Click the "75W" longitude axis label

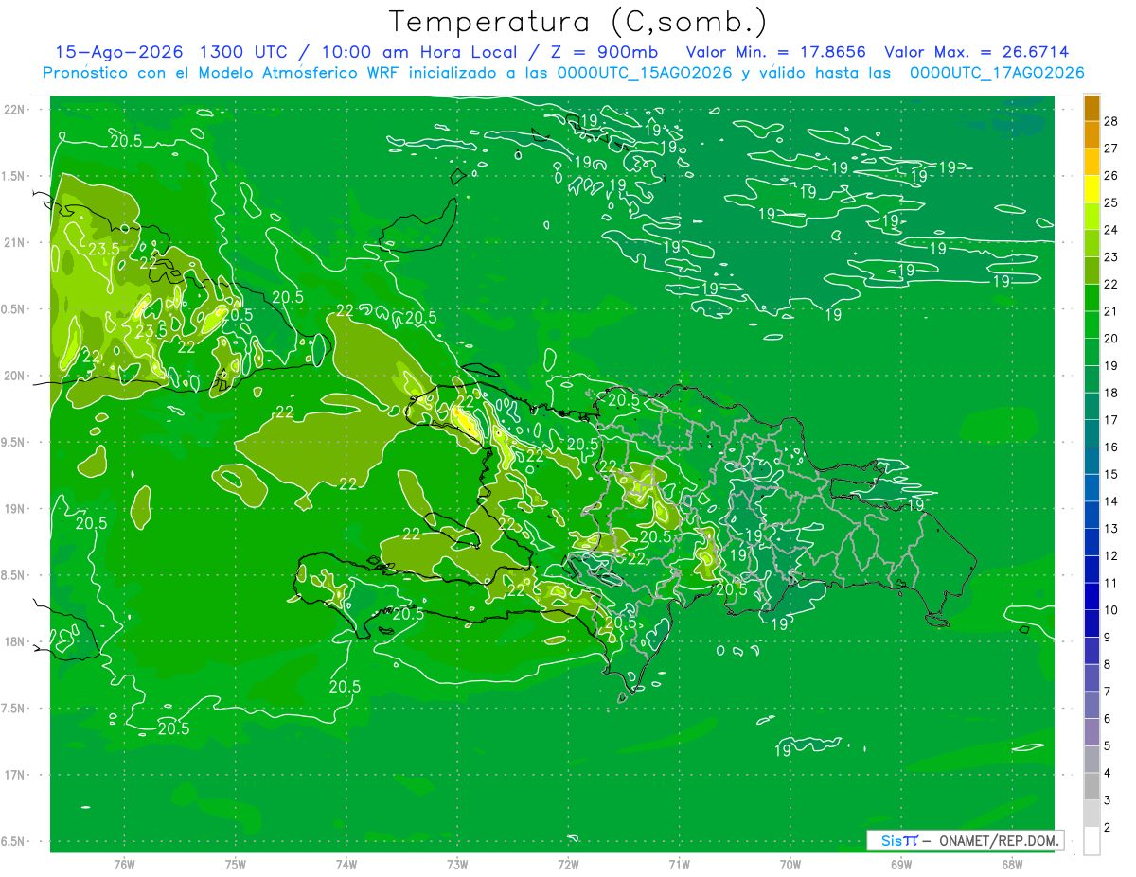pos(236,866)
